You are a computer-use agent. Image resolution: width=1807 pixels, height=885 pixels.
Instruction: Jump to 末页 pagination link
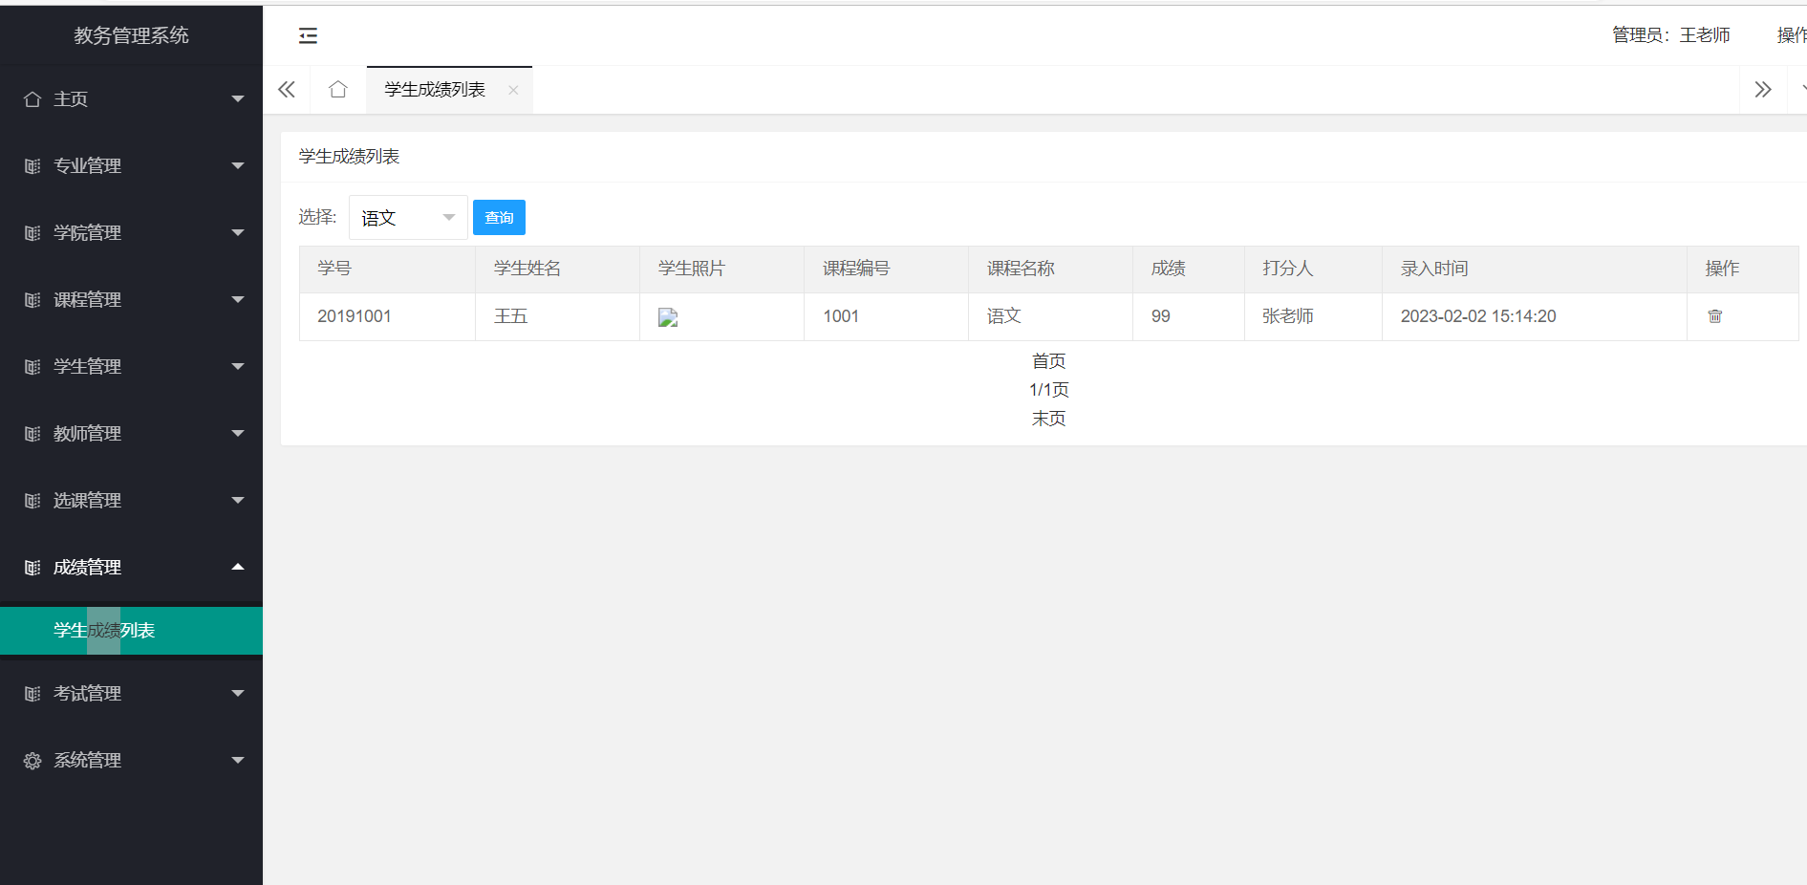point(1048,419)
